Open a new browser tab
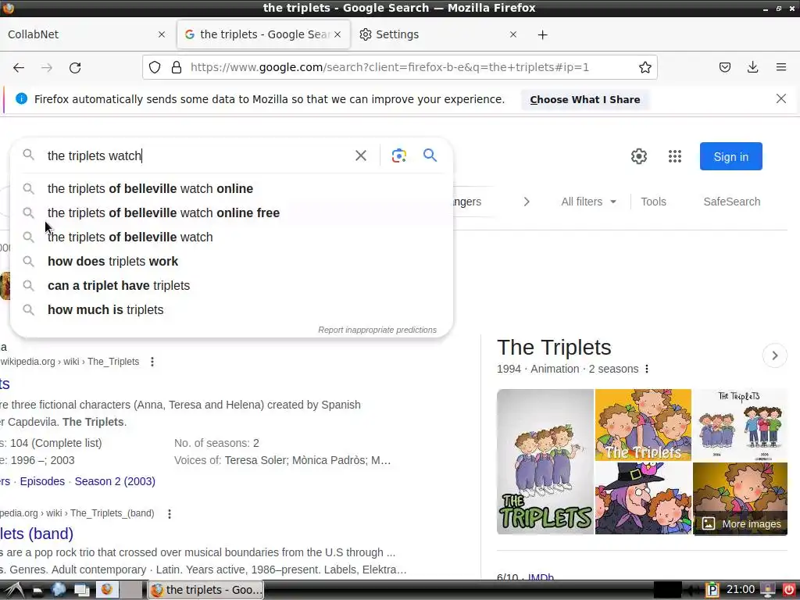 point(543,34)
